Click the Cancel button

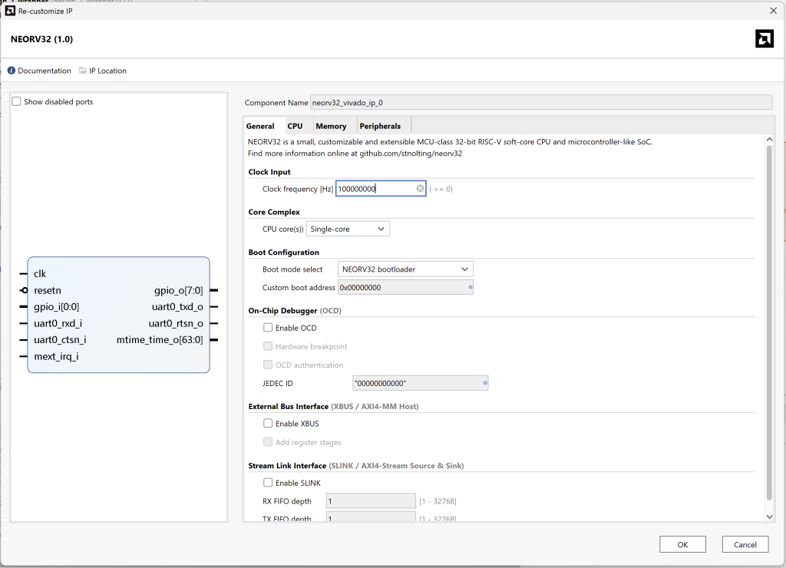745,544
